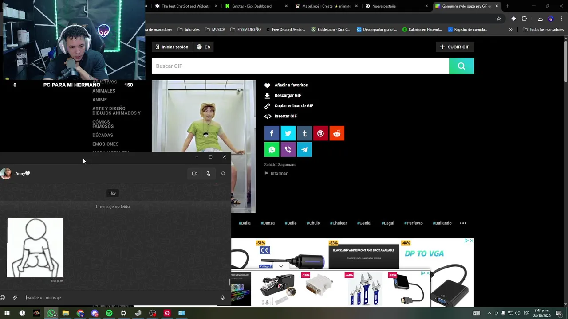
Task: Open uploader 'Sagamand' profile
Action: point(287,165)
